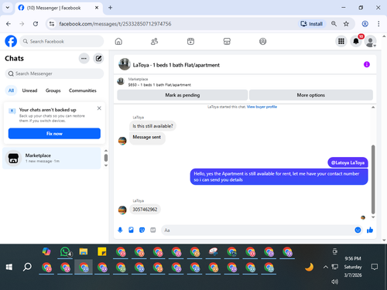Show hidden system tray icons

(x=326, y=267)
